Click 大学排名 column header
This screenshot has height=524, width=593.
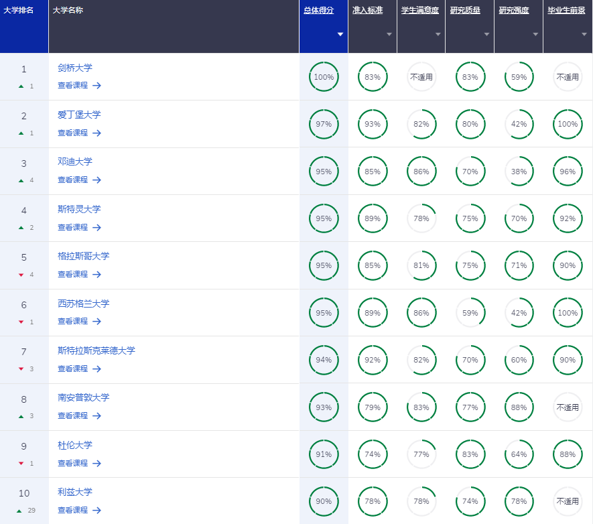click(x=24, y=26)
